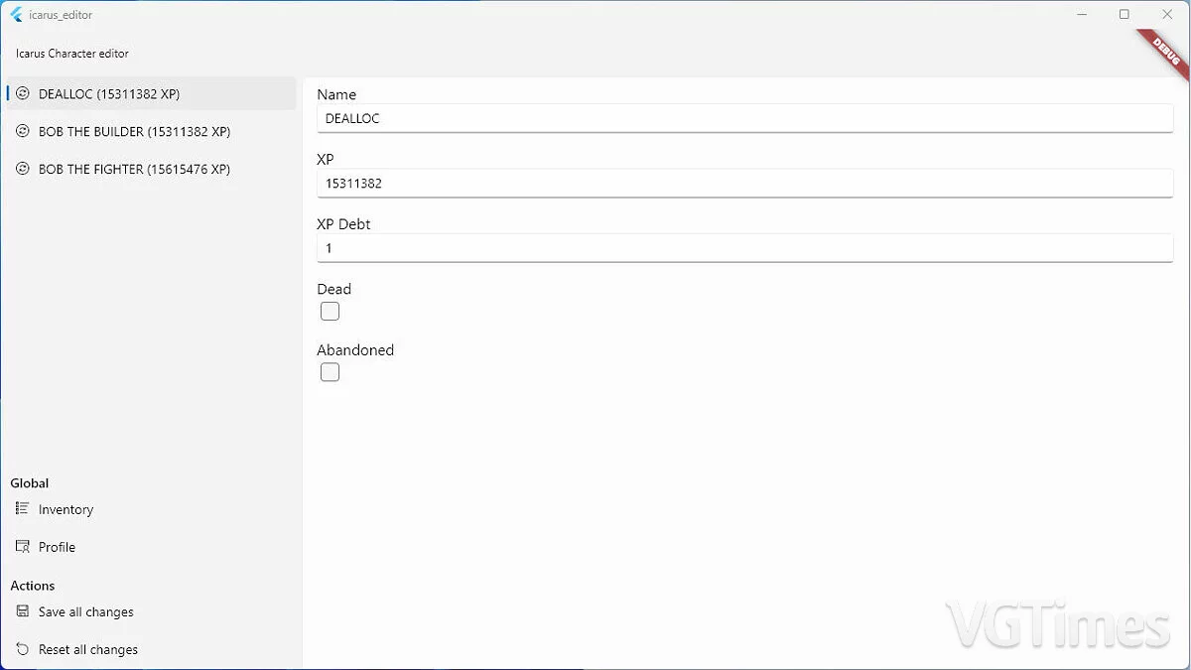Click BOB THE BUILDER's character icon
This screenshot has height=670, width=1191.
point(22,131)
